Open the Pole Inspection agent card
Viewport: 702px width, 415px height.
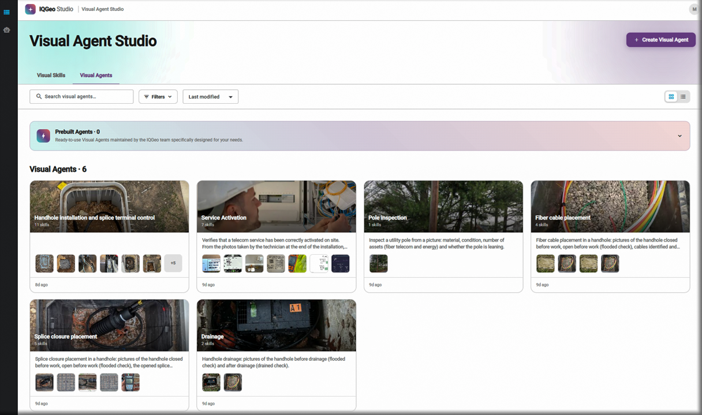click(x=443, y=236)
